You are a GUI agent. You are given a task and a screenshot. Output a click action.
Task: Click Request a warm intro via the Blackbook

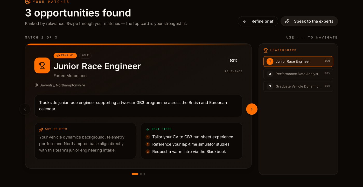(x=189, y=152)
